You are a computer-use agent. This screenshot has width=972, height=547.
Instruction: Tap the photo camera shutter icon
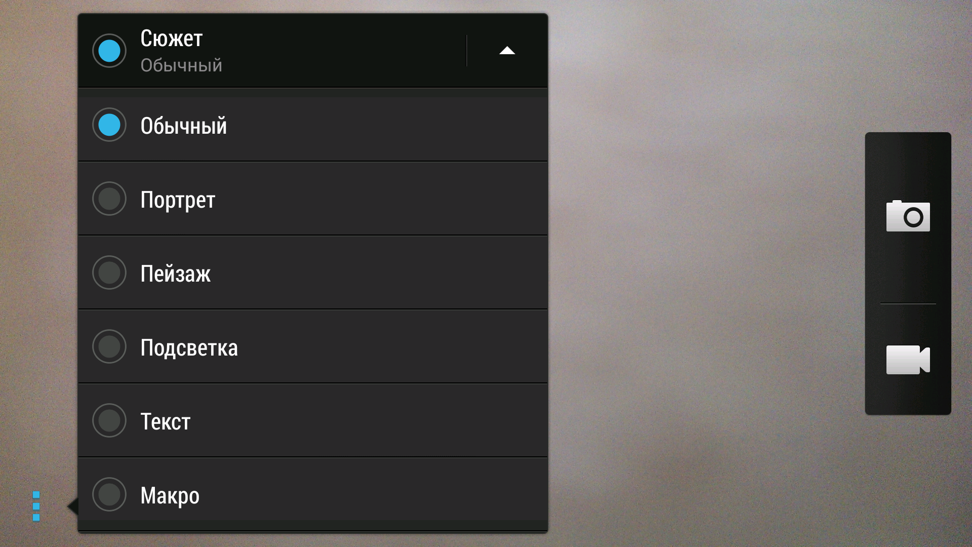(x=908, y=216)
